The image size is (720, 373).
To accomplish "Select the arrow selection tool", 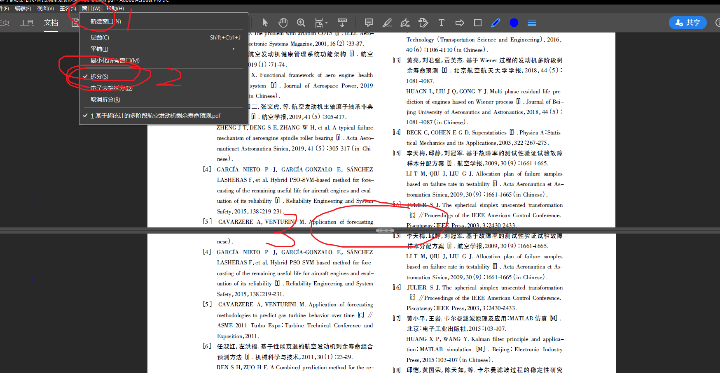I will point(265,23).
